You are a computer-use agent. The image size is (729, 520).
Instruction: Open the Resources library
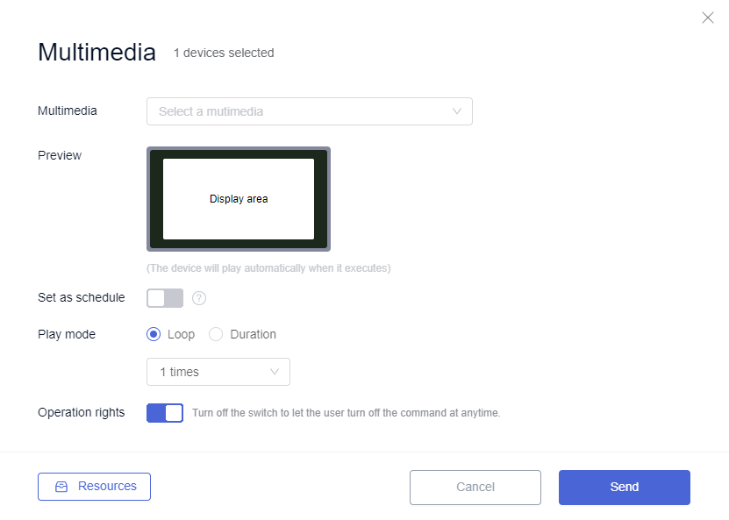95,487
